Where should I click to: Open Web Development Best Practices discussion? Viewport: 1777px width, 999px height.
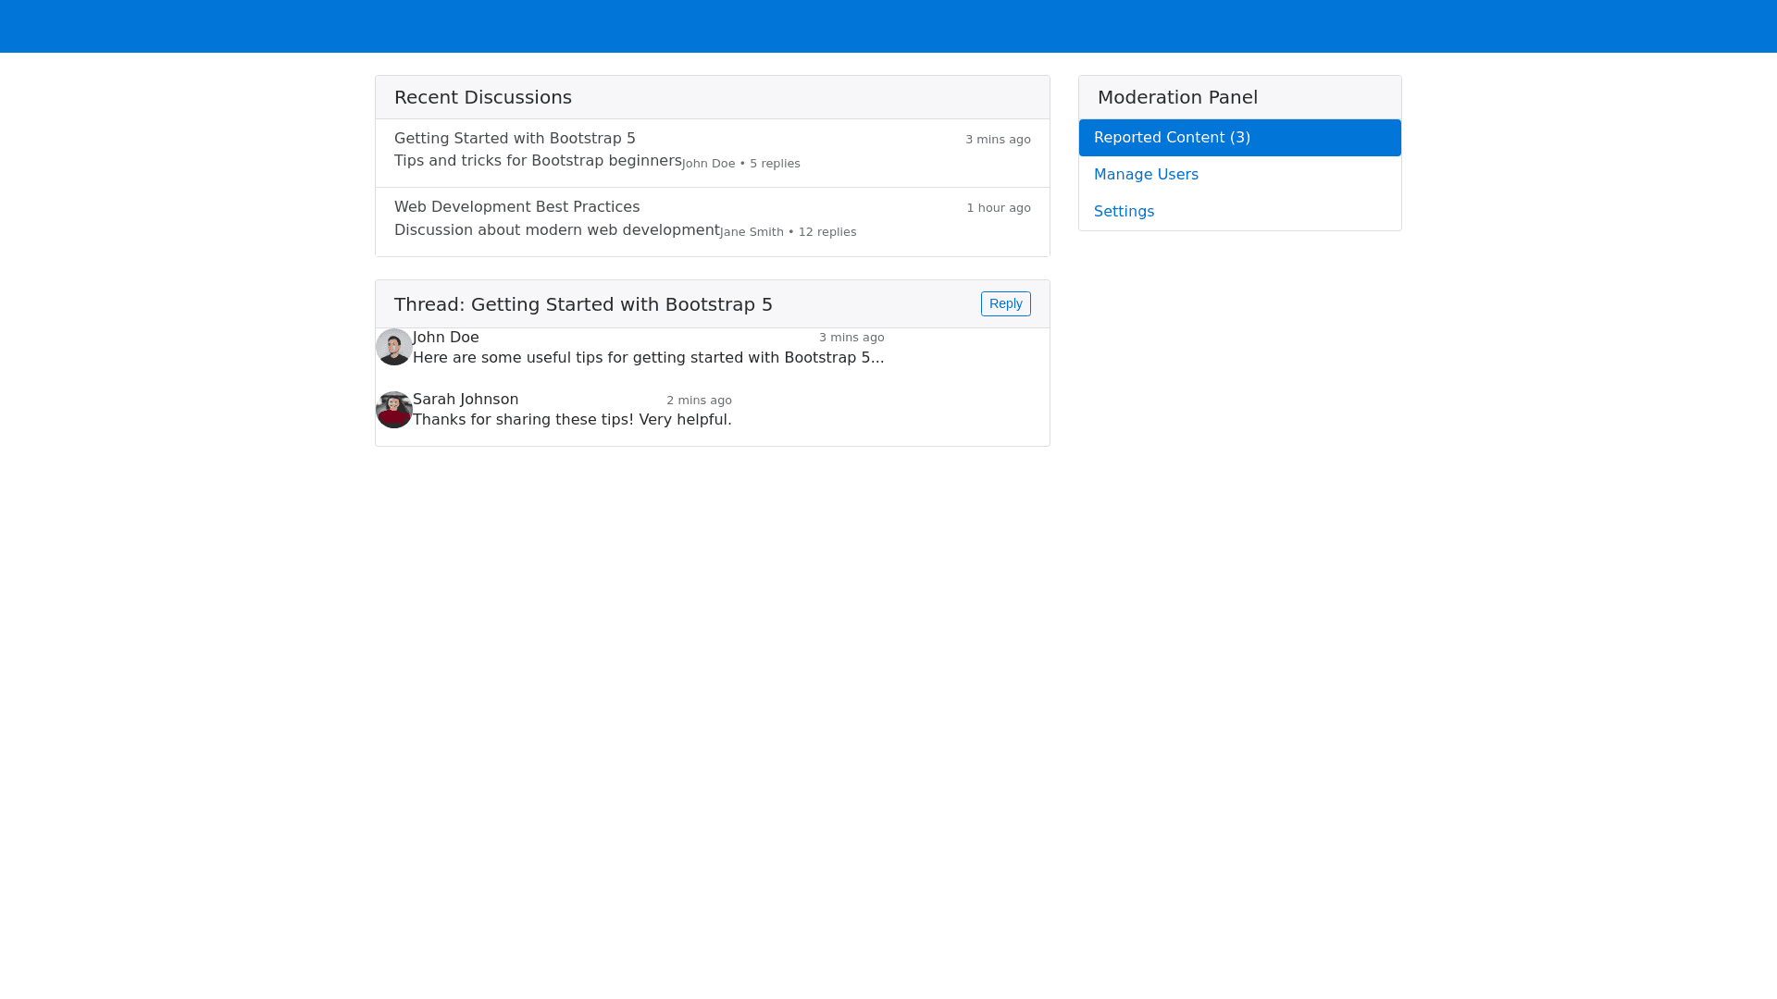pyautogui.click(x=516, y=207)
